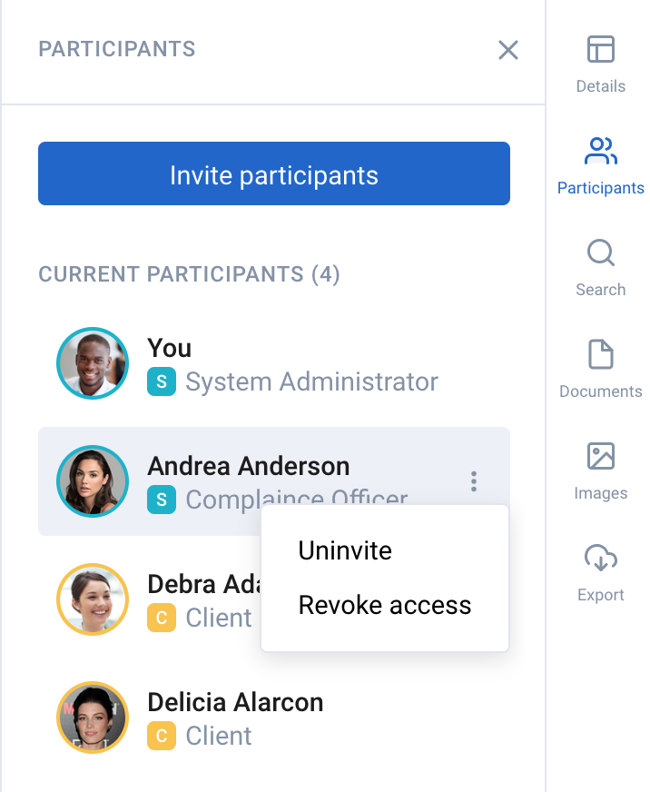Open the Documents sidebar icon
650x792 pixels.
coord(600,354)
